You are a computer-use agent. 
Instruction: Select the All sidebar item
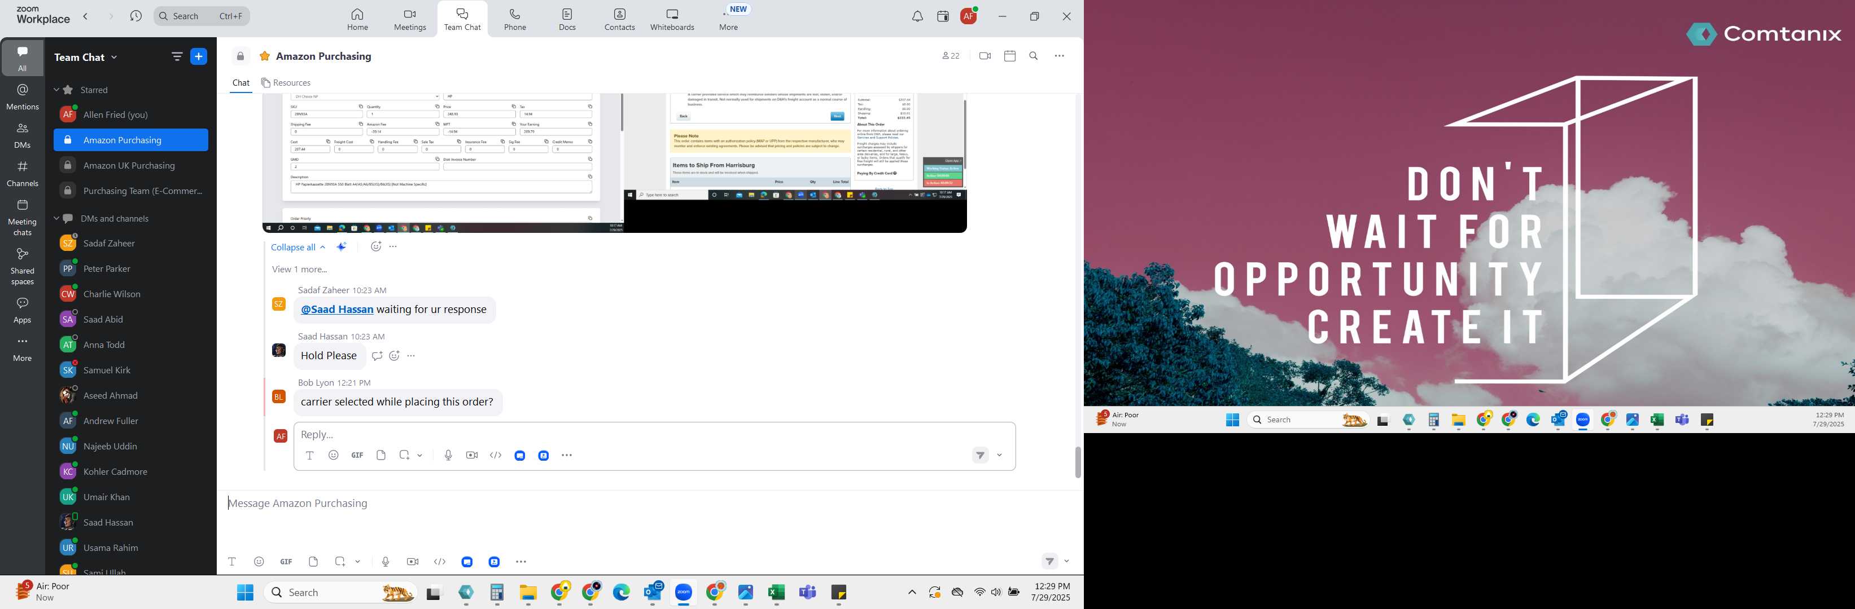tap(23, 58)
